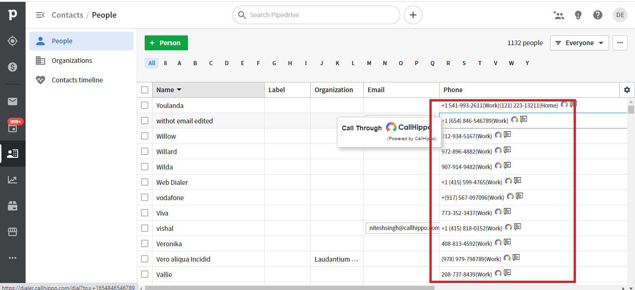
Task: Check the Viva row checkbox
Action: [x=145, y=213]
